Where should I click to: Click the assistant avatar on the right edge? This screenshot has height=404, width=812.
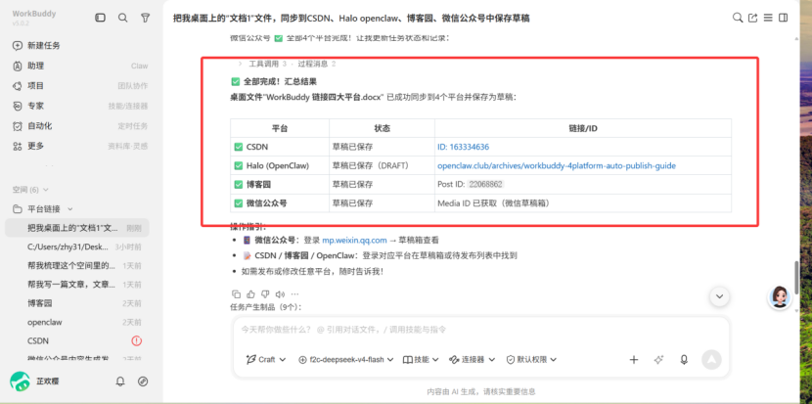[780, 296]
